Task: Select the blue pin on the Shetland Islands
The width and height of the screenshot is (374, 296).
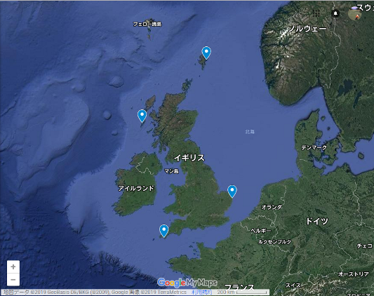Action: 206,53
